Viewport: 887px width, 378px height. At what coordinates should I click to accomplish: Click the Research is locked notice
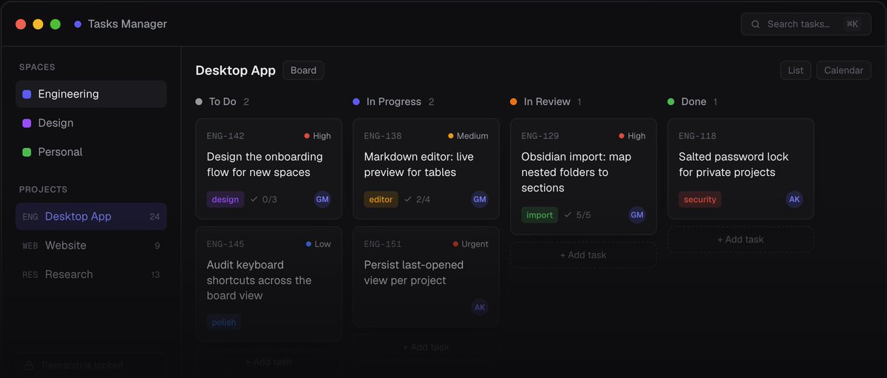pos(91,365)
